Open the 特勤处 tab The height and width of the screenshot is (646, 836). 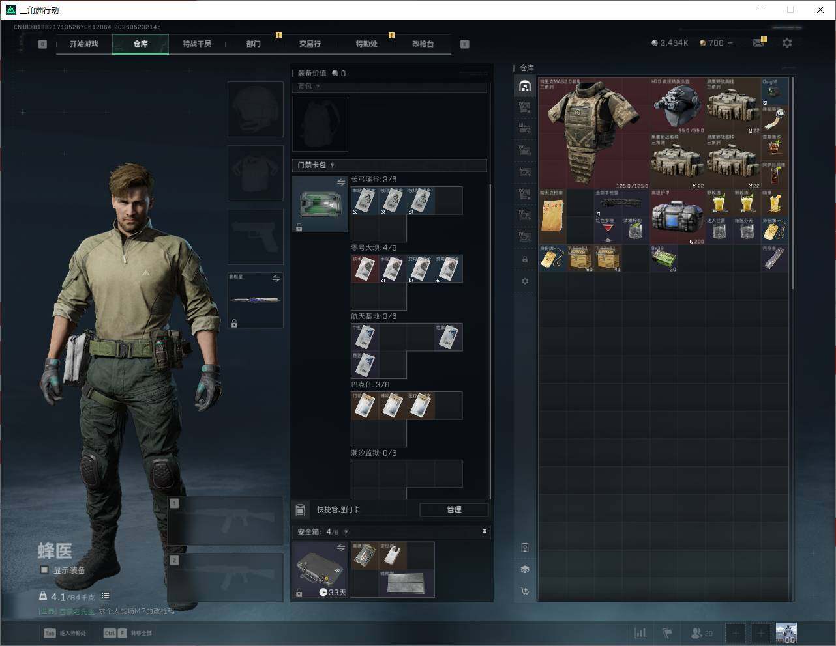click(366, 44)
